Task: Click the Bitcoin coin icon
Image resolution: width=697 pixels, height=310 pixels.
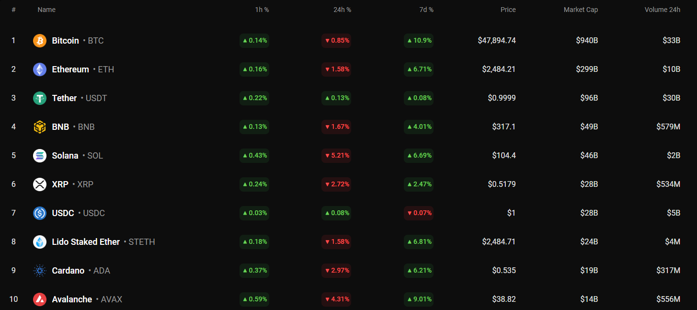Action: tap(39, 41)
